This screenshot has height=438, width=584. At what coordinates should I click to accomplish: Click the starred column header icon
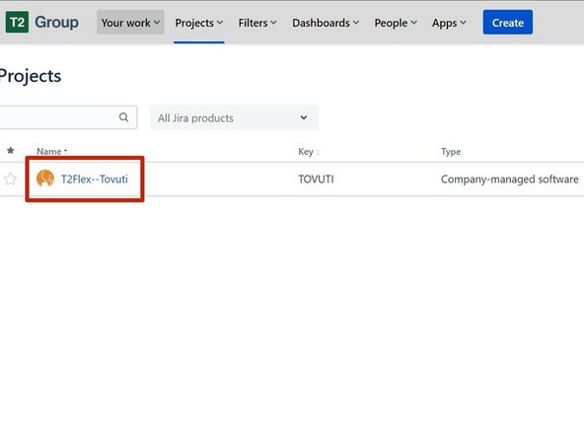[x=11, y=151]
